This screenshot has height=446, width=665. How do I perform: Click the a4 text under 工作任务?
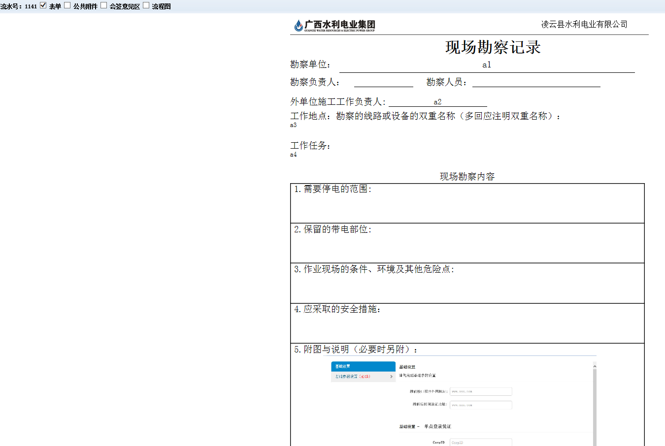pos(294,155)
